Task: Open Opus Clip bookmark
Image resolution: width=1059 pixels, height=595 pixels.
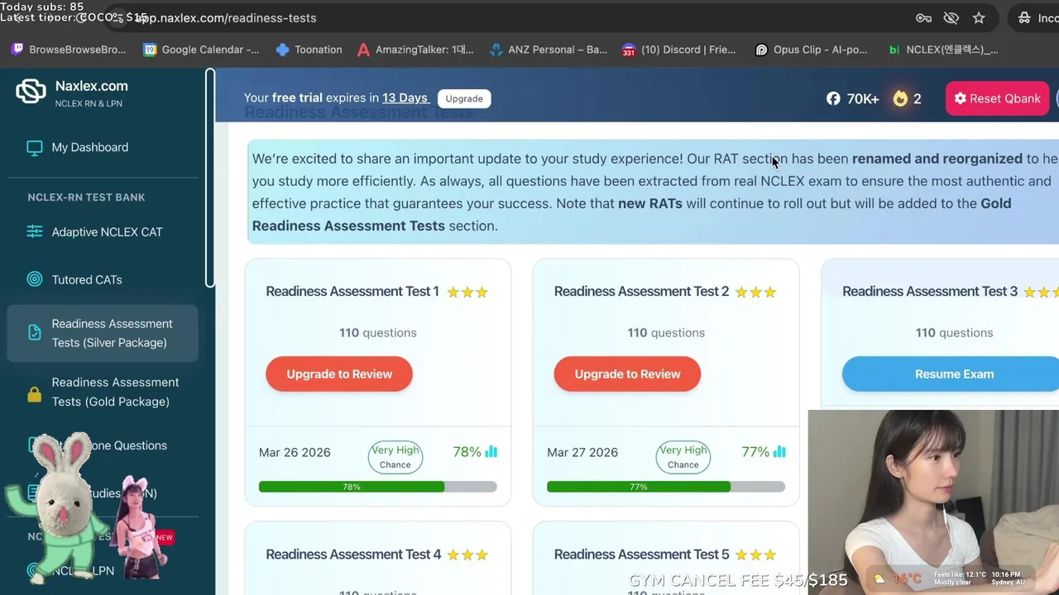Action: [x=812, y=50]
